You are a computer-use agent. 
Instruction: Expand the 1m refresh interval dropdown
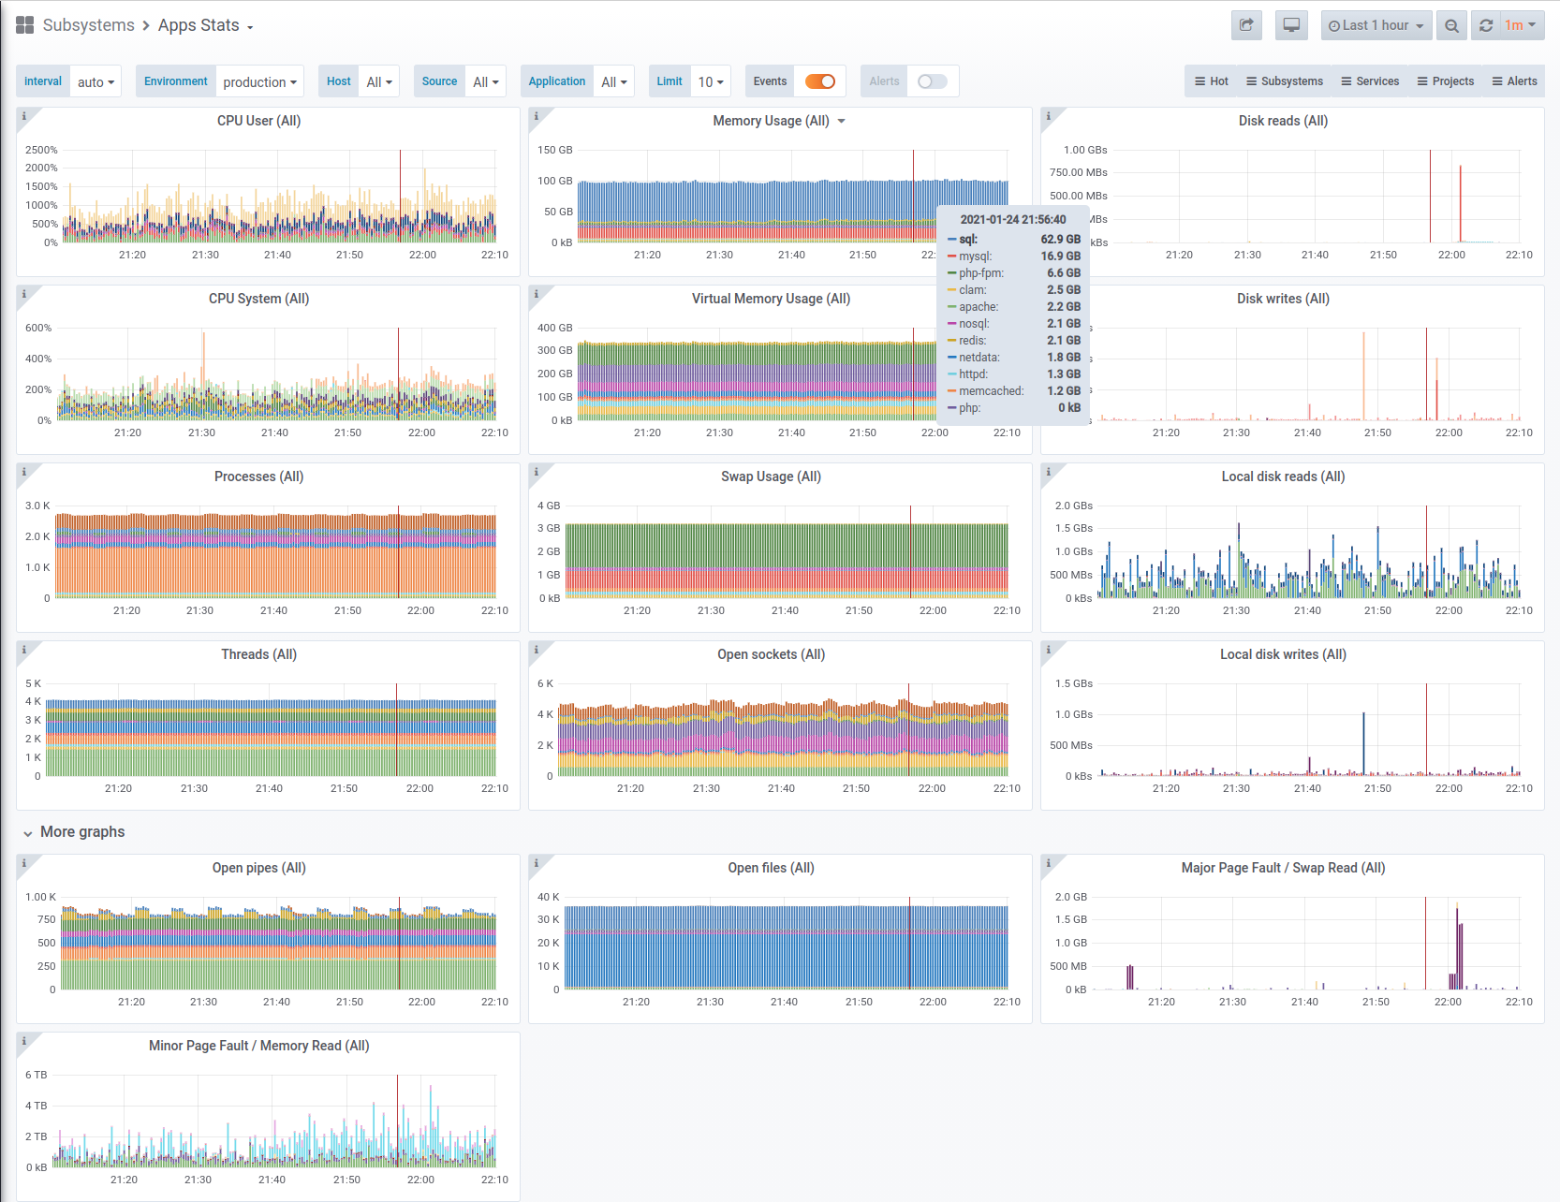pos(1521,25)
